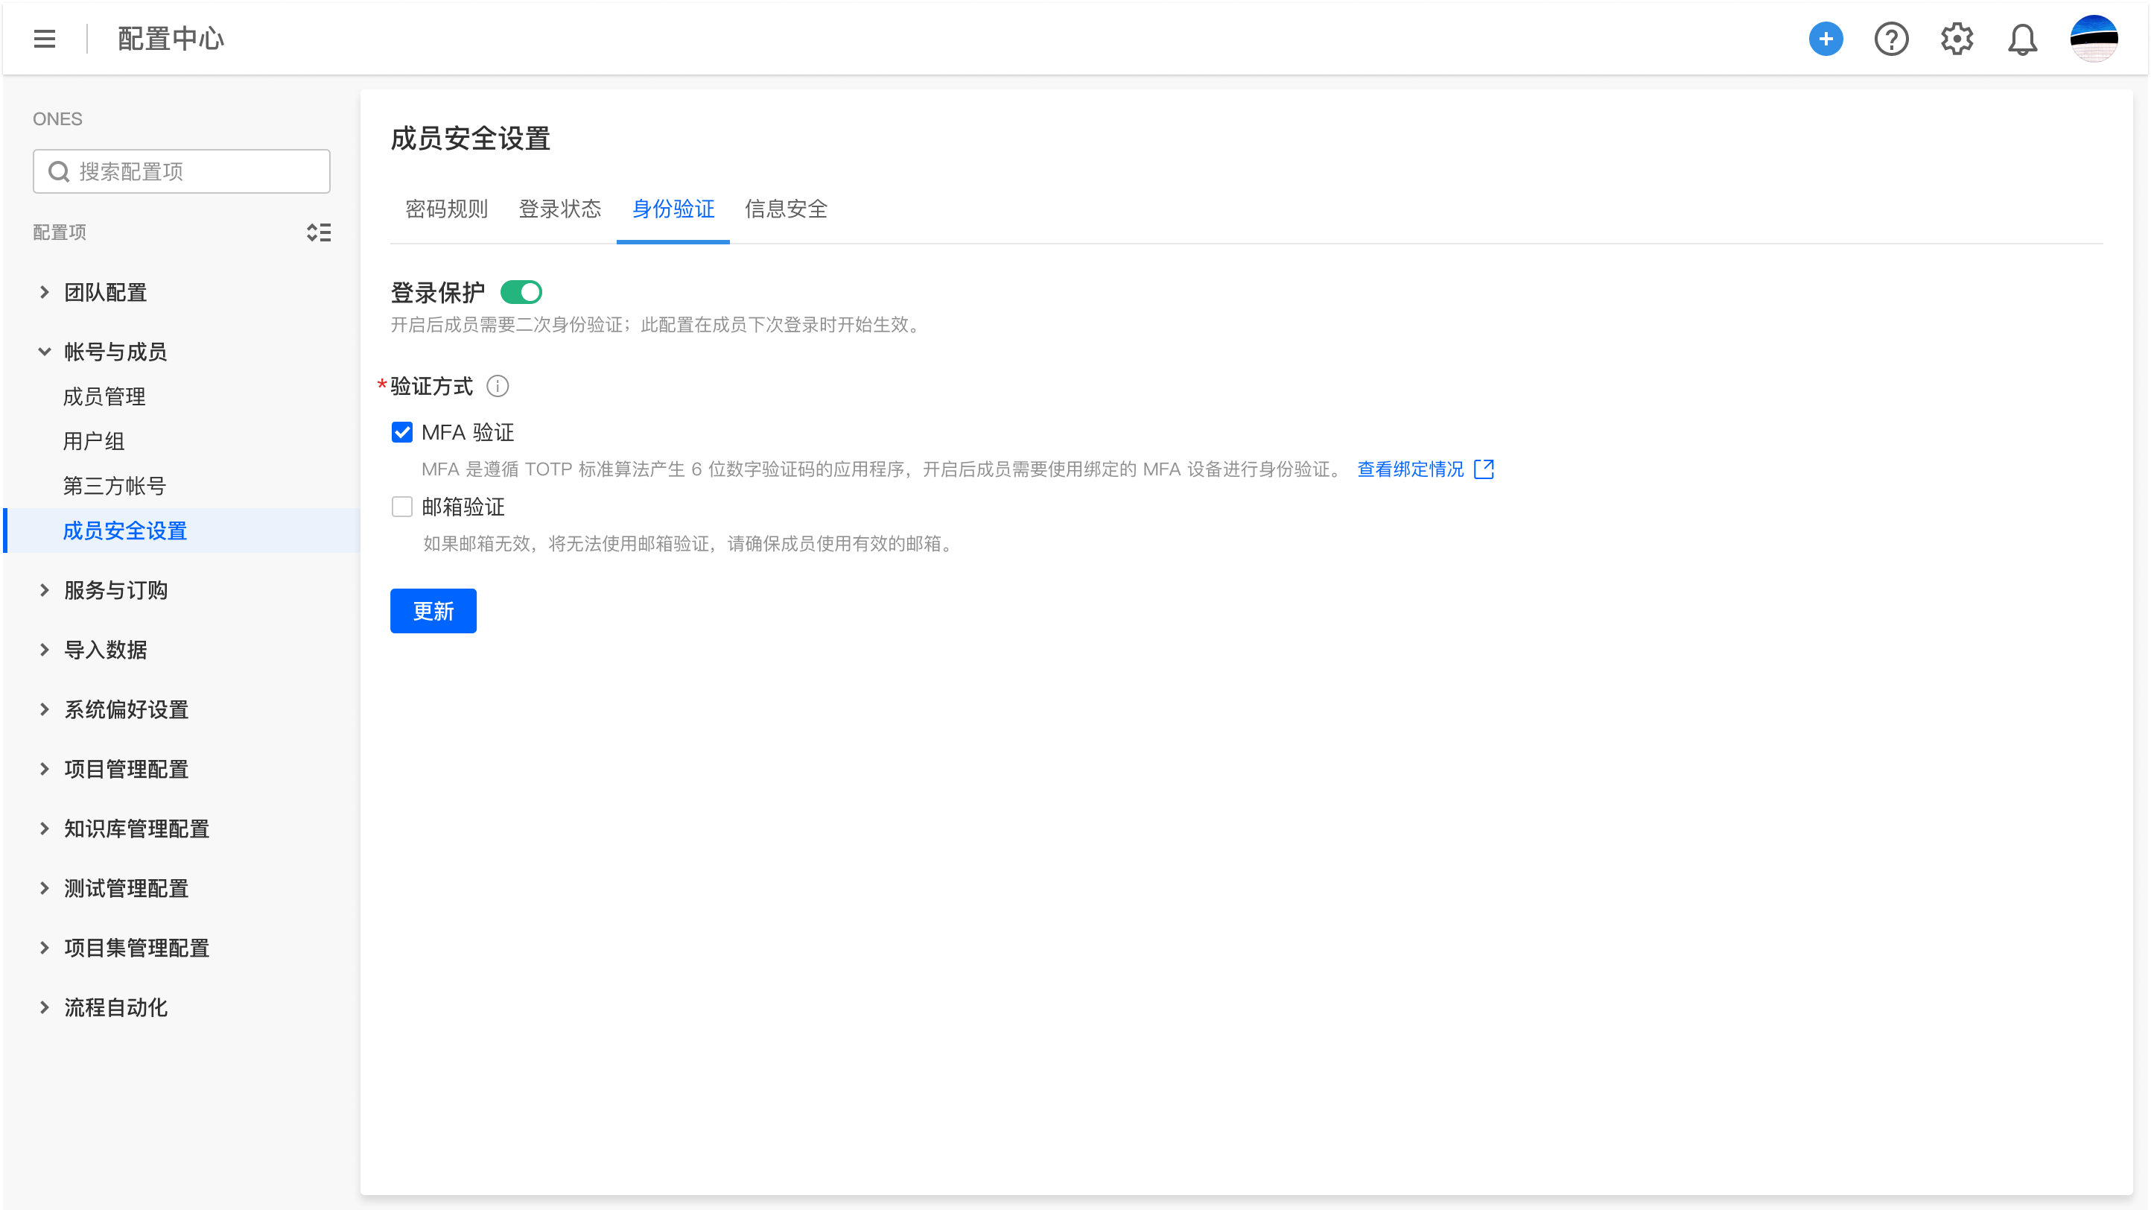The height and width of the screenshot is (1210, 2151).
Task: Click the user avatar picture
Action: coord(2094,39)
